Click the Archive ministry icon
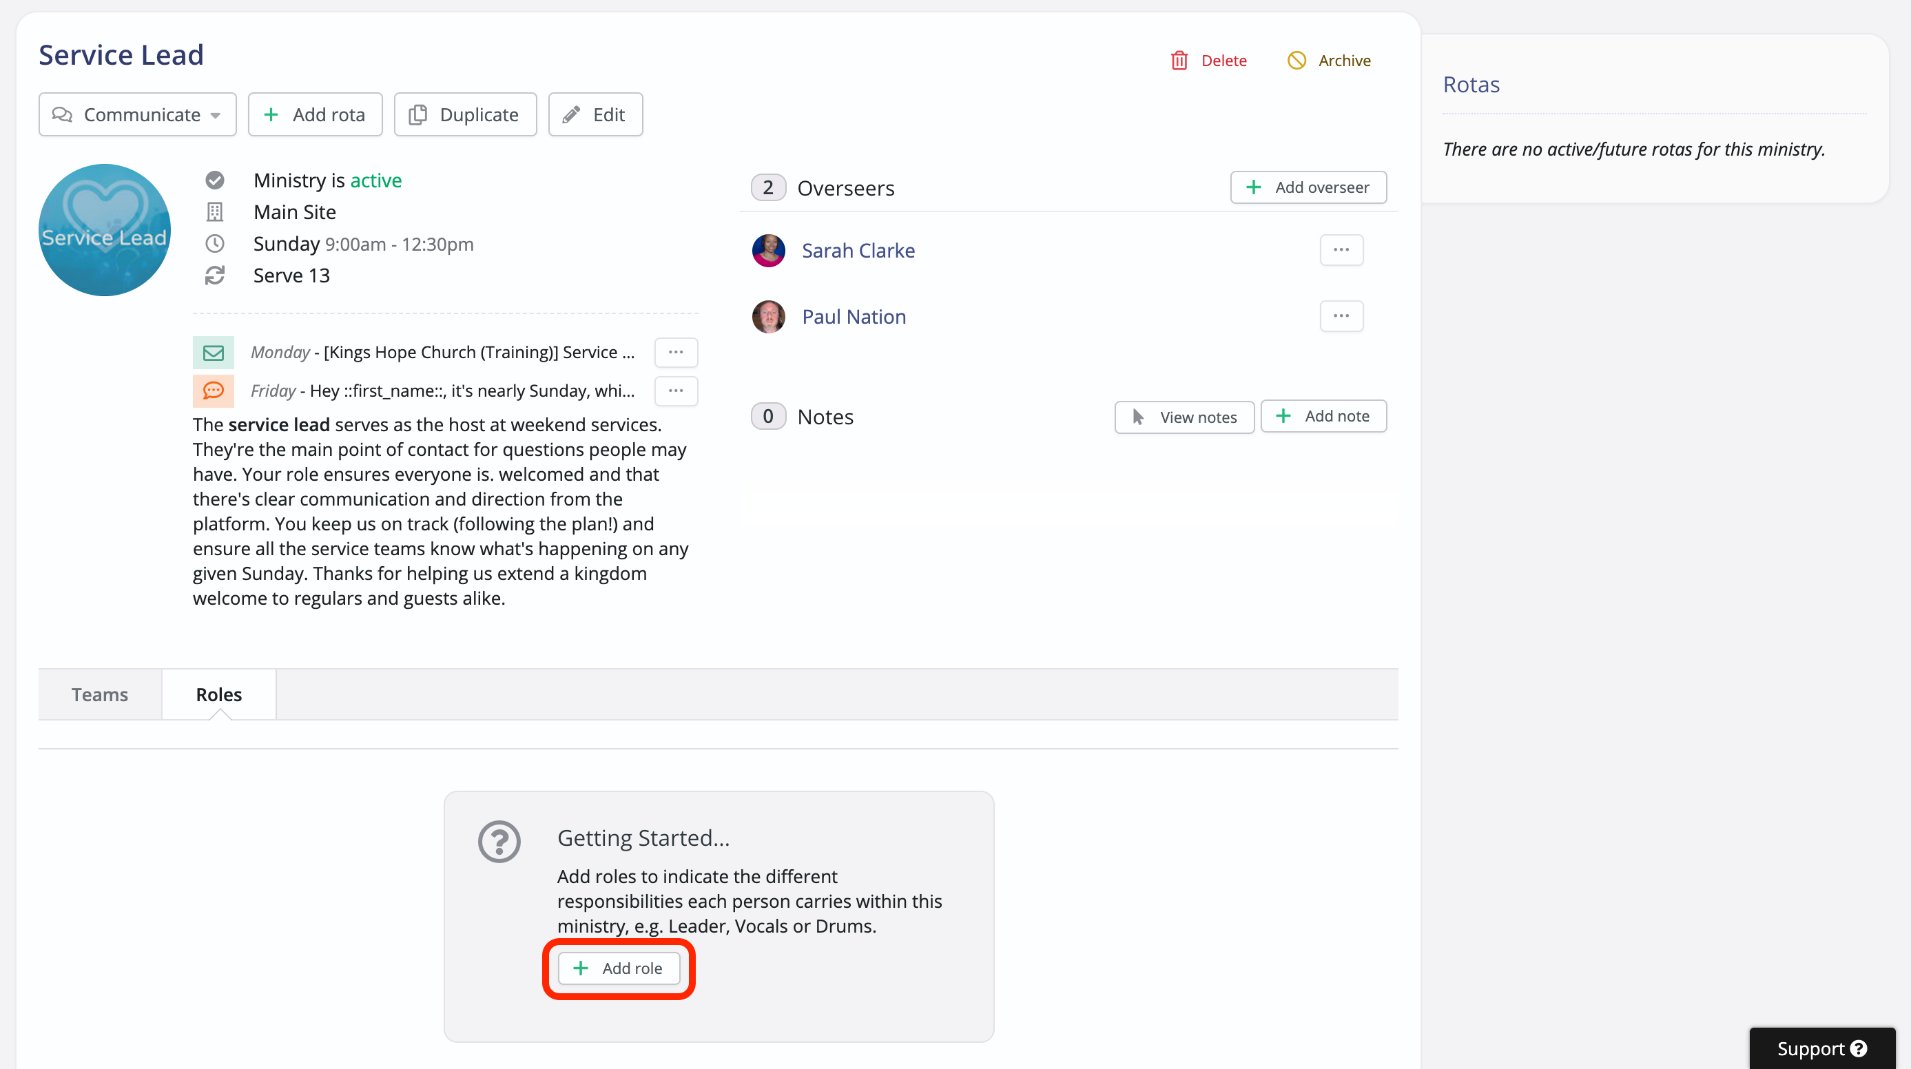1911x1069 pixels. click(1297, 60)
